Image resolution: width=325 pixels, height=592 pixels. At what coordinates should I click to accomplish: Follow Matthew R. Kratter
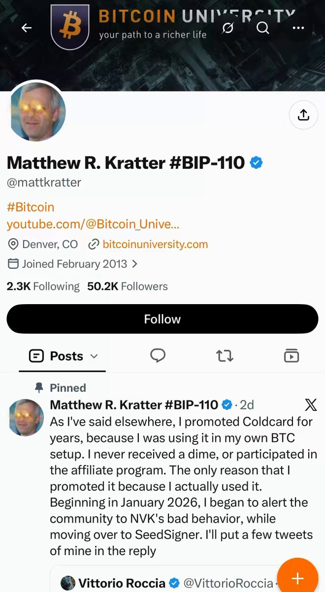[162, 319]
